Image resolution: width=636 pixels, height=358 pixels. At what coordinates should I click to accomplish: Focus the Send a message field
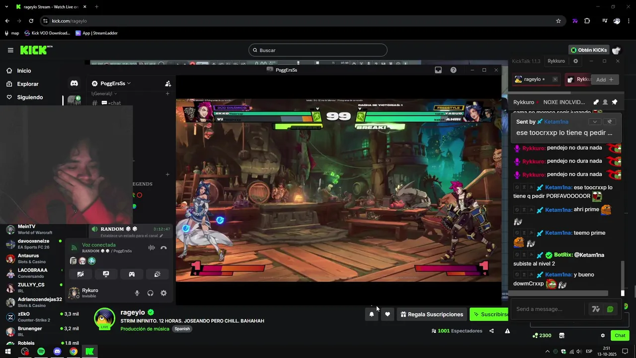coord(548,309)
